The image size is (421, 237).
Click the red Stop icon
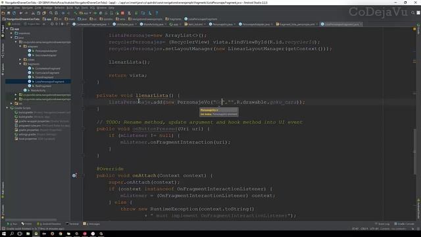click(x=123, y=13)
